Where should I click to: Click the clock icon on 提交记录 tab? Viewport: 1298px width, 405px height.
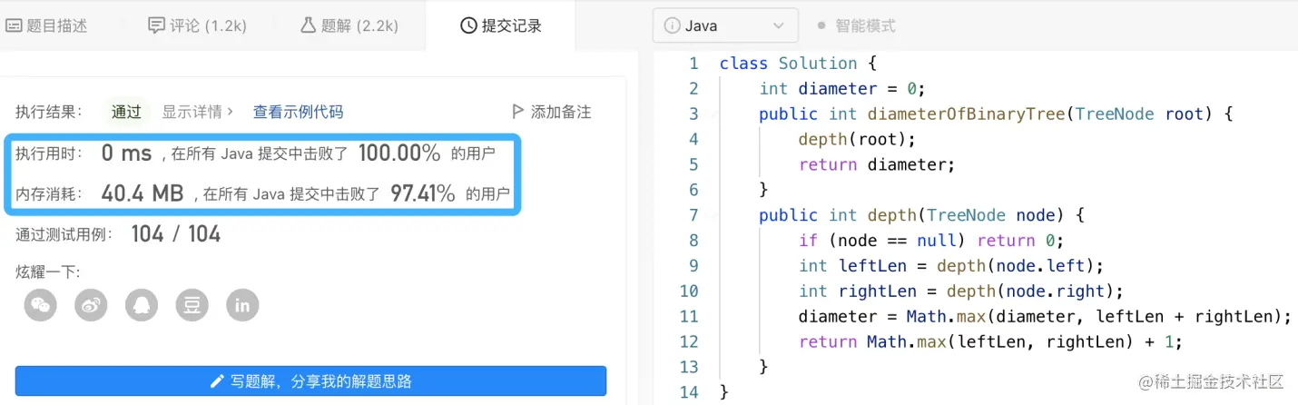(468, 25)
